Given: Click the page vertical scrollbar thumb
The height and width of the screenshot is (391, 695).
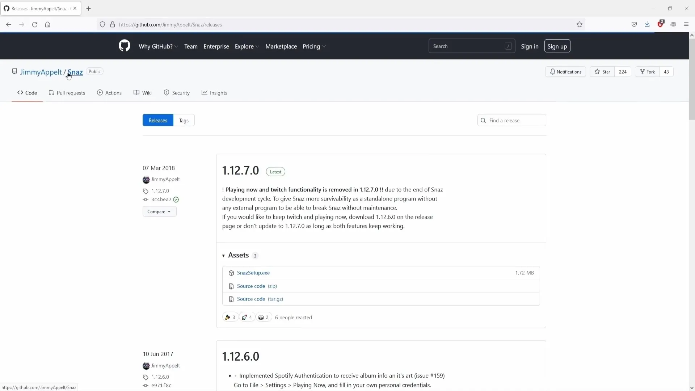Looking at the screenshot, I should tap(692, 79).
